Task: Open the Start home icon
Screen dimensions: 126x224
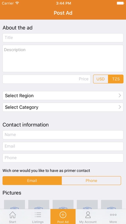Action: (x=13, y=215)
